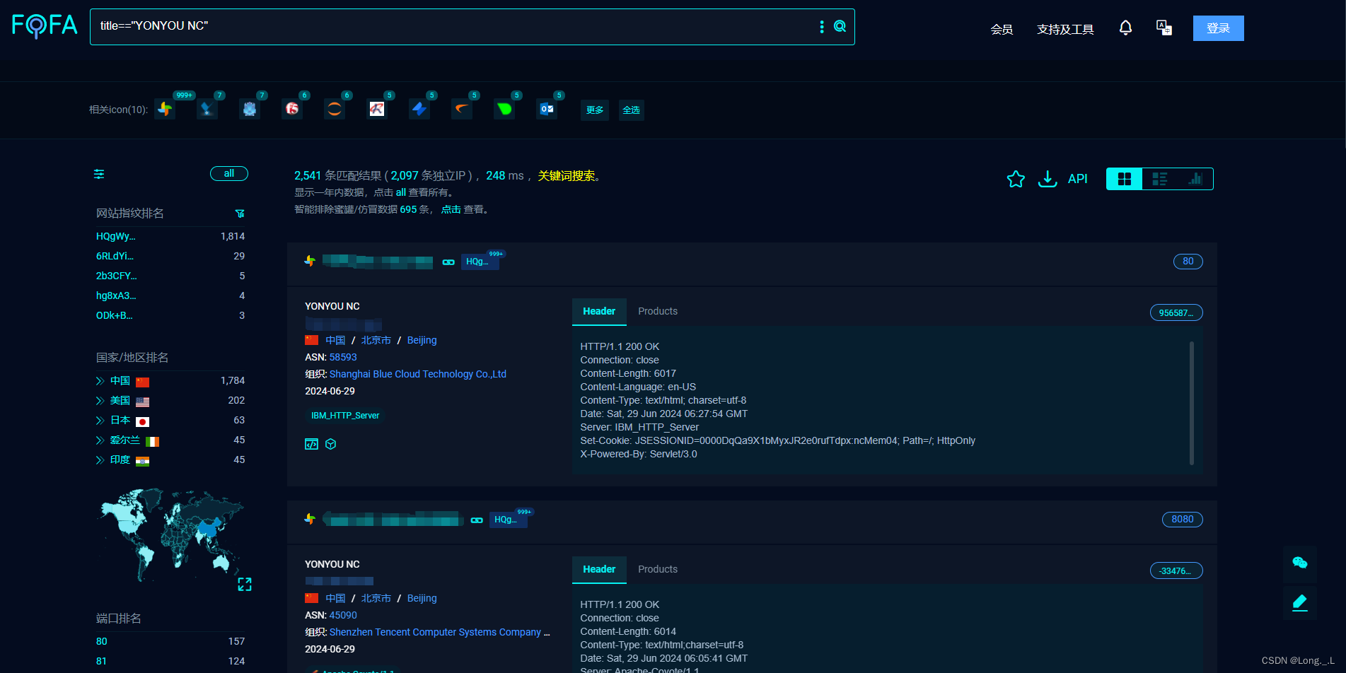Click port 80 badge on first result
Image resolution: width=1346 pixels, height=673 pixels.
pyautogui.click(x=1188, y=261)
